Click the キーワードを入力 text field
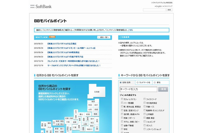The image size is (203, 133). click(x=138, y=89)
